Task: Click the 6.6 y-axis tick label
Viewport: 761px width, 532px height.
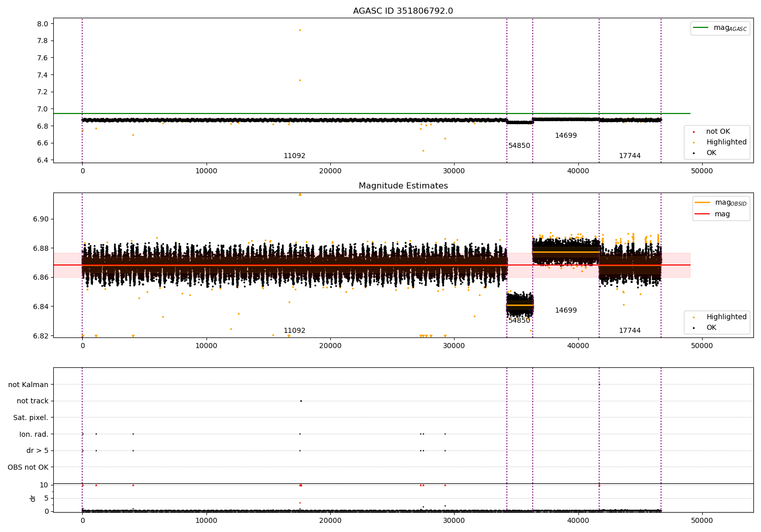Action: 43,143
